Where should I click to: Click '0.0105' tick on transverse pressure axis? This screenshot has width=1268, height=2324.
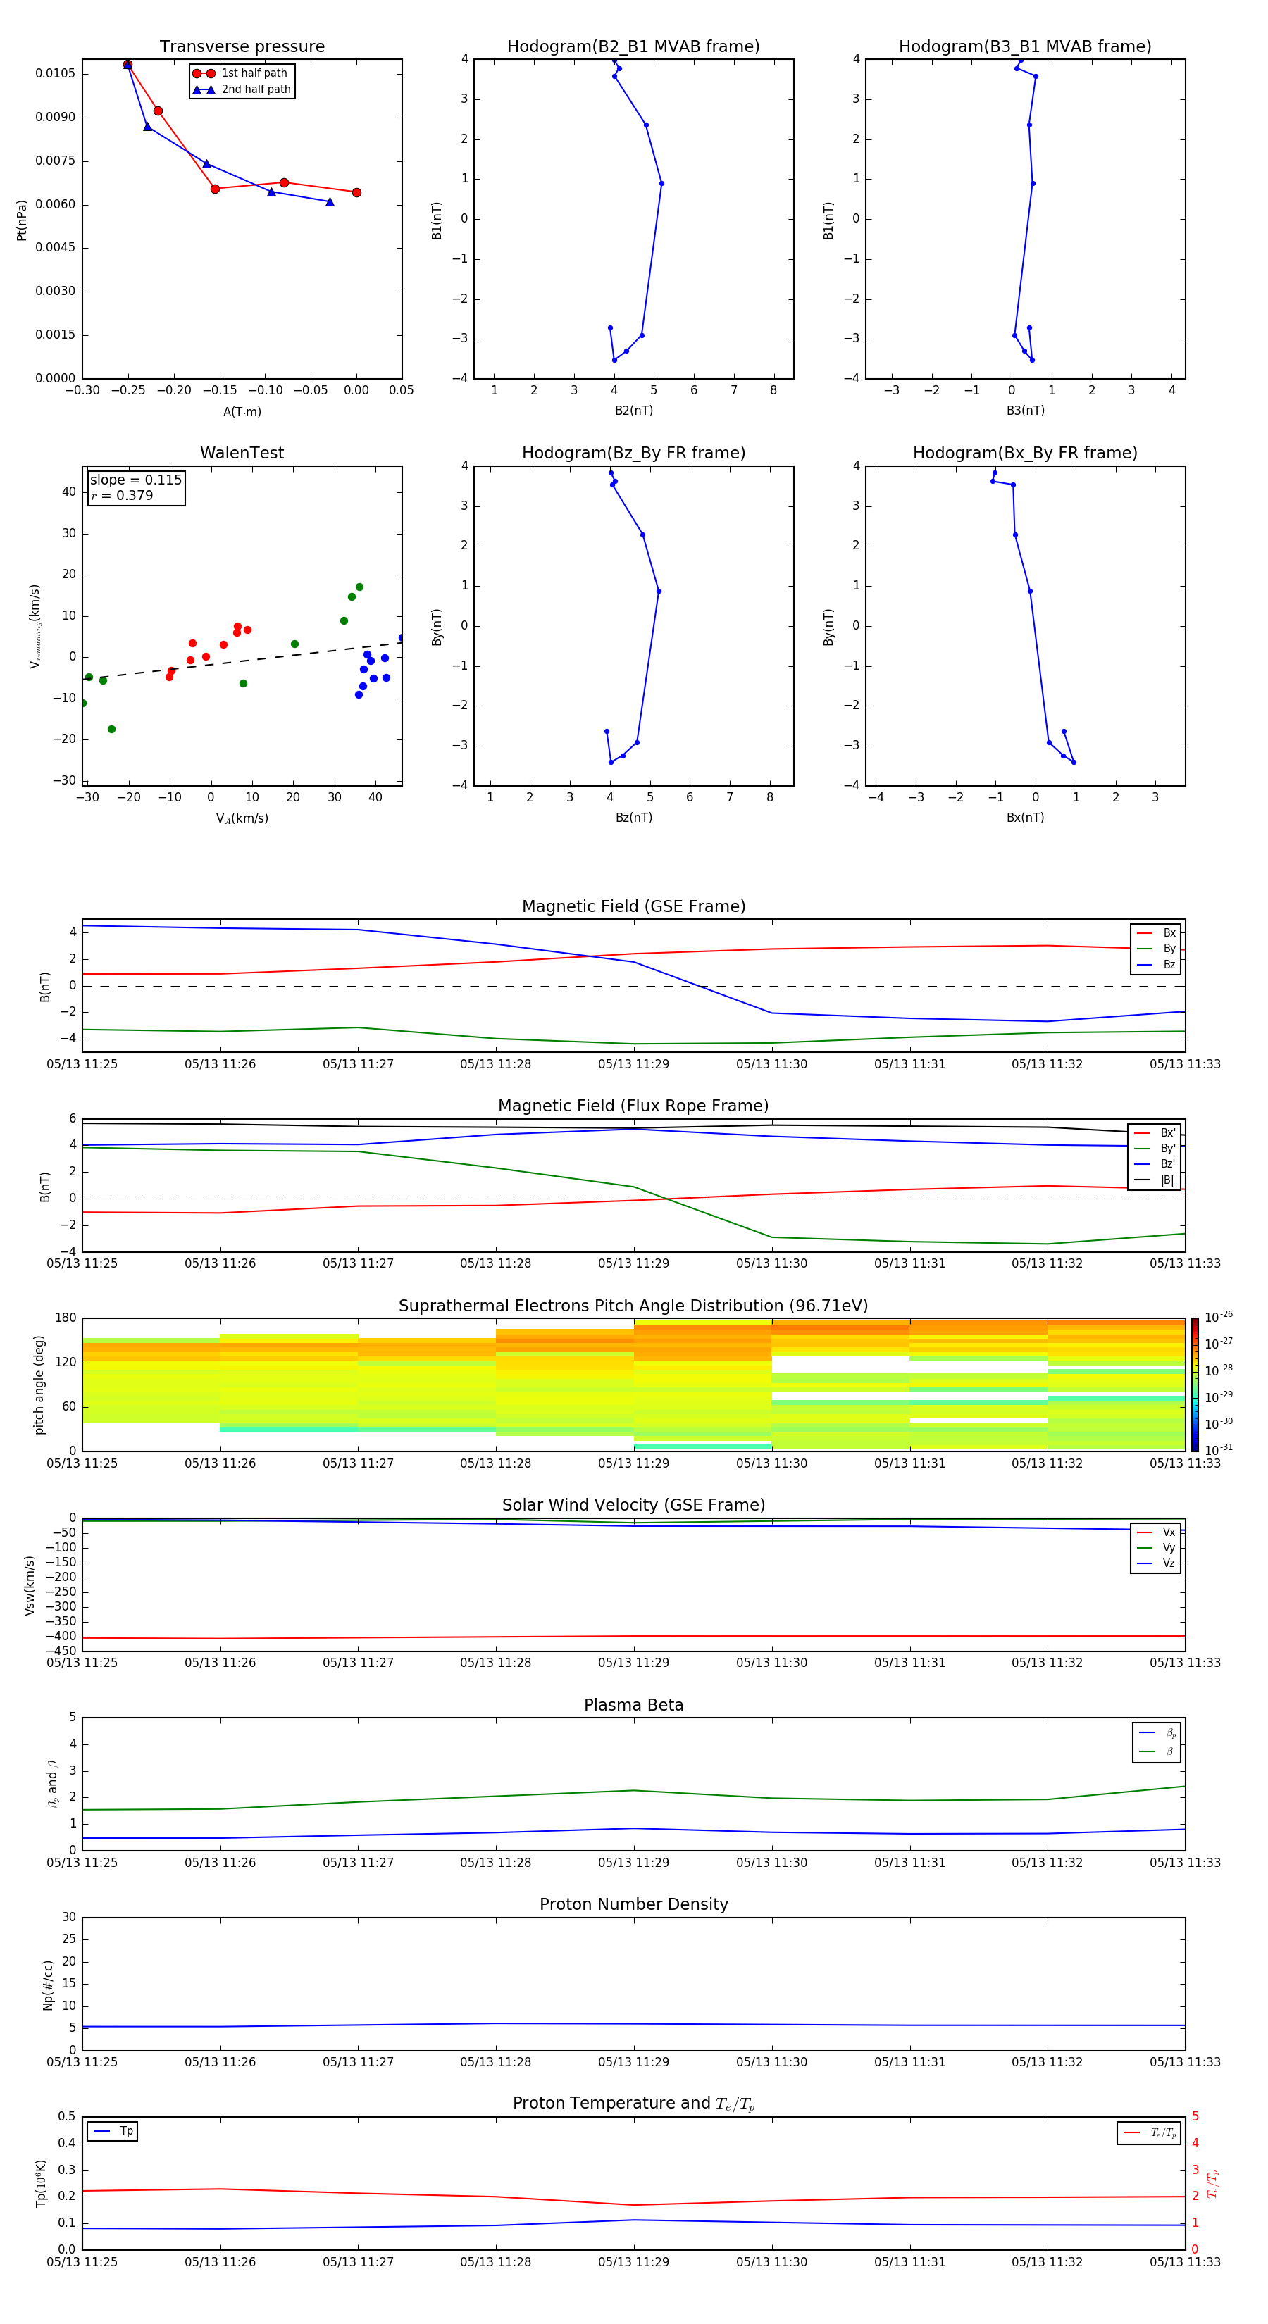[56, 73]
